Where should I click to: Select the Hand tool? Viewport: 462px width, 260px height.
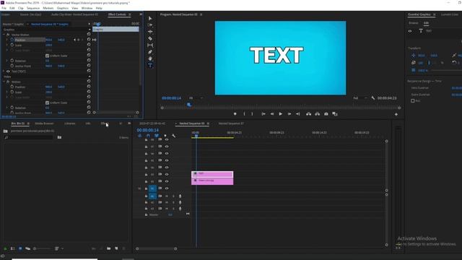150,58
